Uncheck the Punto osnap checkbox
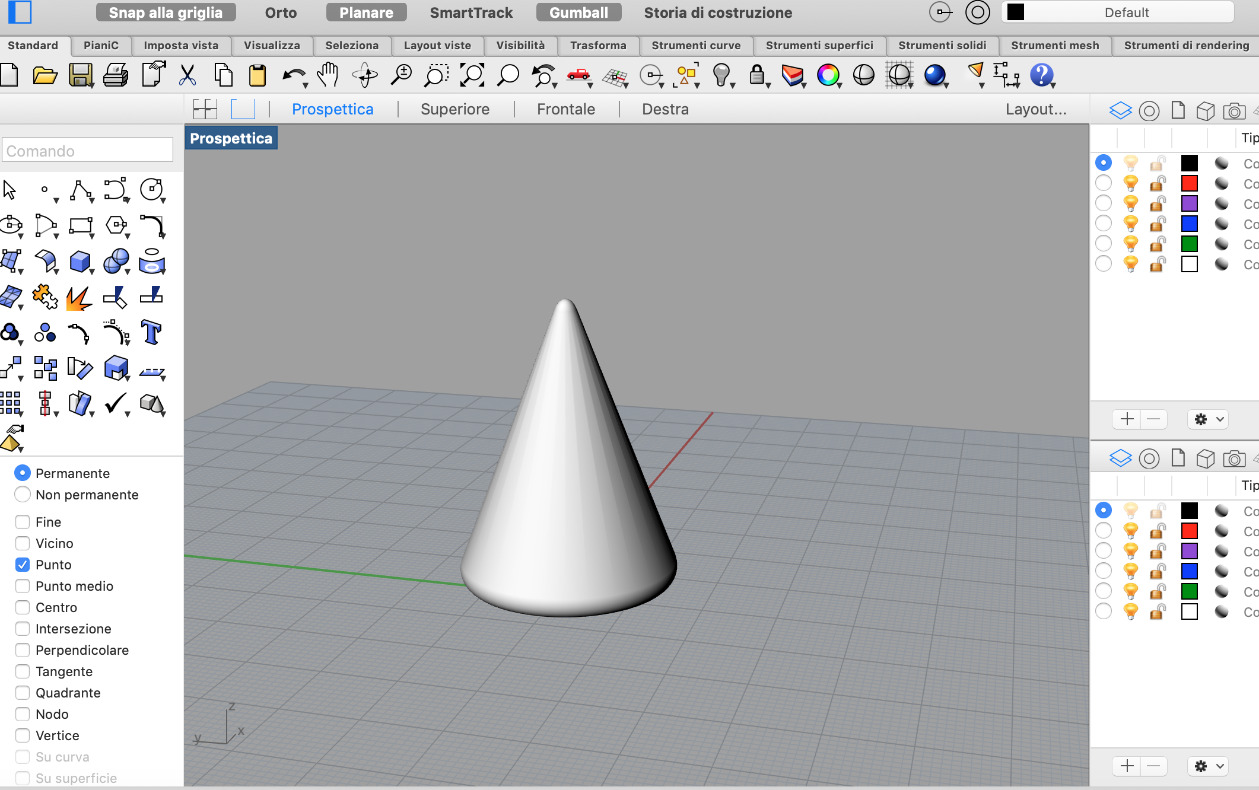This screenshot has height=790, width=1259. click(23, 565)
